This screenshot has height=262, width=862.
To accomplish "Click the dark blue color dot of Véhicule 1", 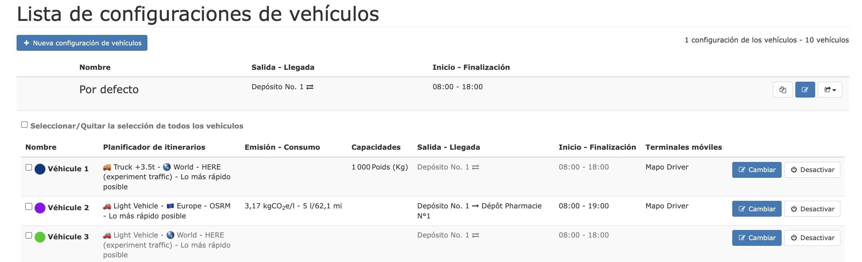I will point(40,169).
